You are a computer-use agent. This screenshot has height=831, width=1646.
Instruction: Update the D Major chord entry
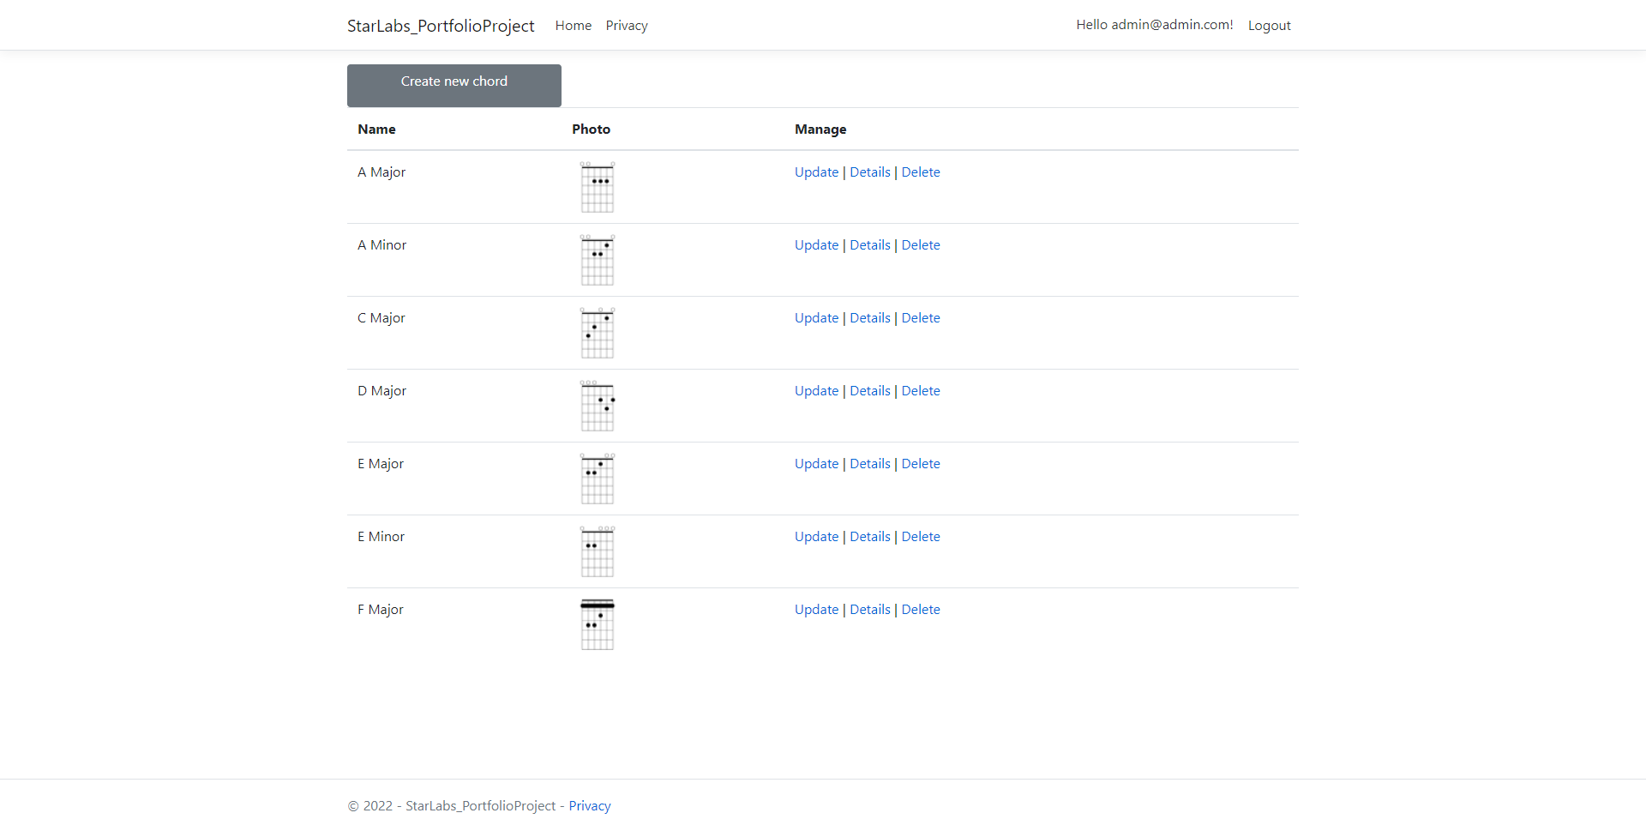[815, 390]
